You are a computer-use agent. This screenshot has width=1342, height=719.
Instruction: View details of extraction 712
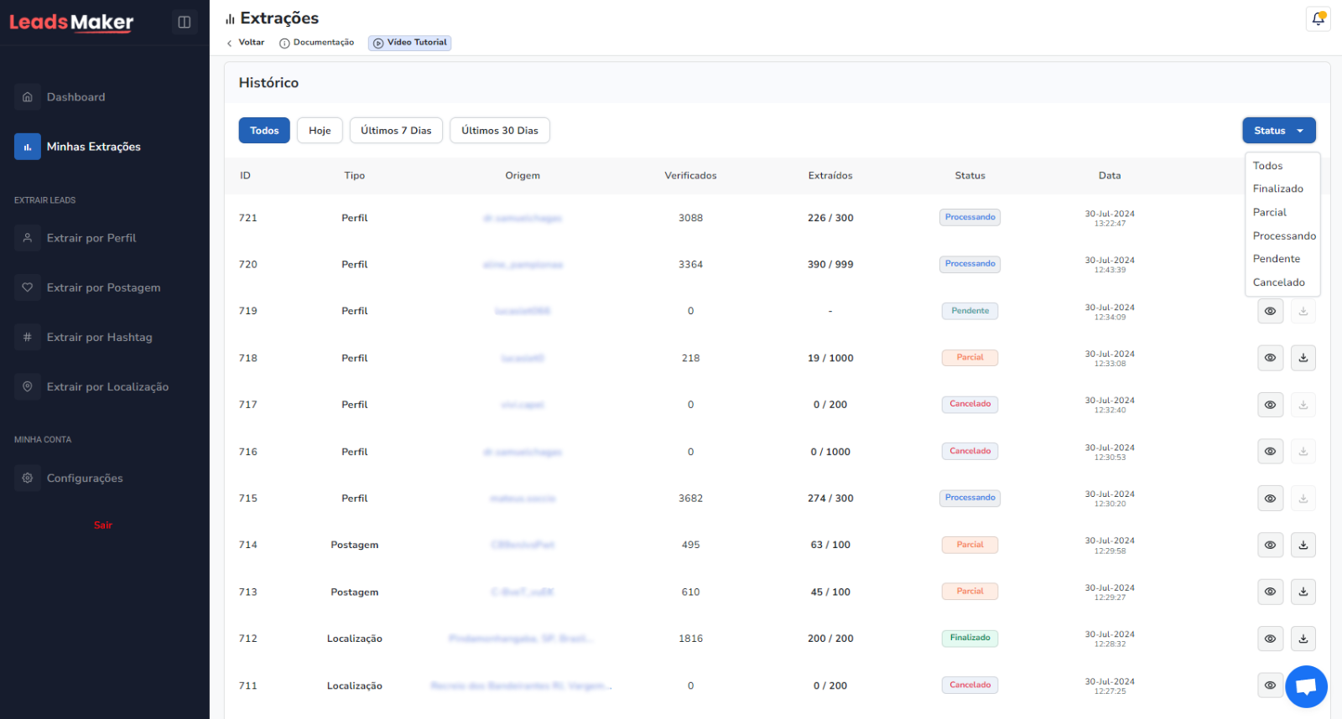pos(1271,639)
